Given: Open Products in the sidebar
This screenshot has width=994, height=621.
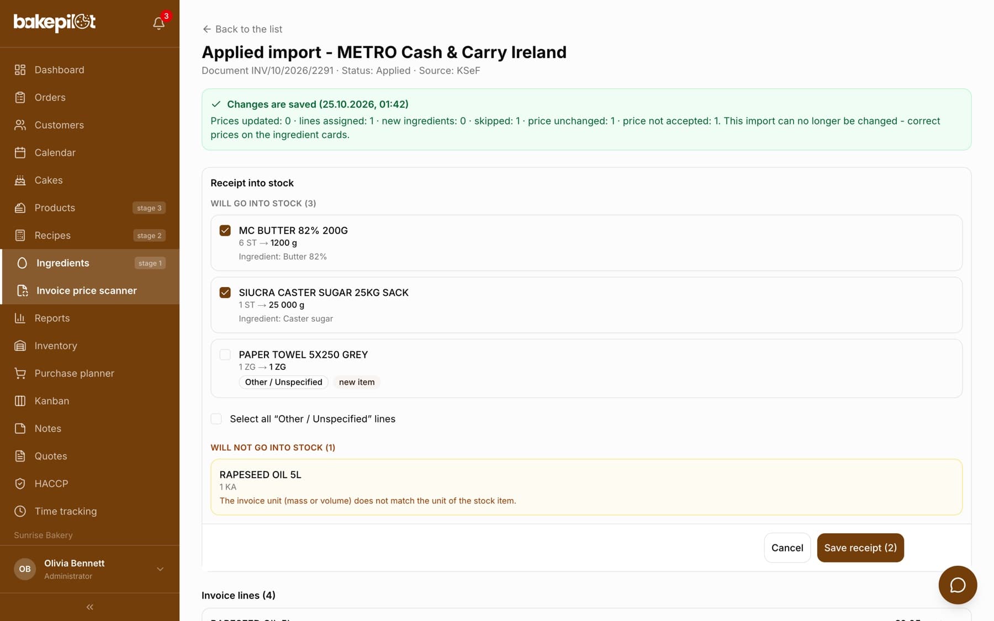Looking at the screenshot, I should [x=89, y=208].
